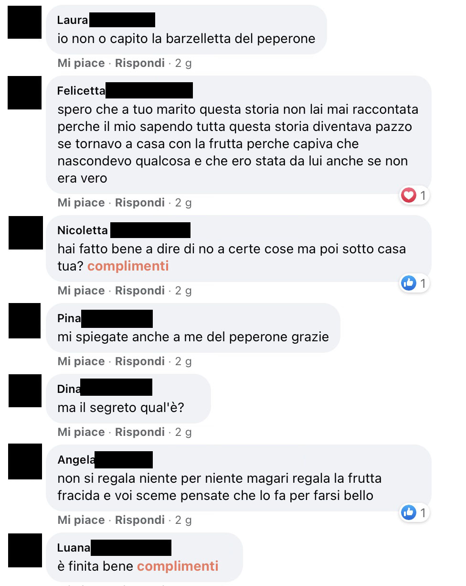The image size is (466, 586).
Task: Click Mi piace under Nicoletta's comment
Action: pos(81,291)
